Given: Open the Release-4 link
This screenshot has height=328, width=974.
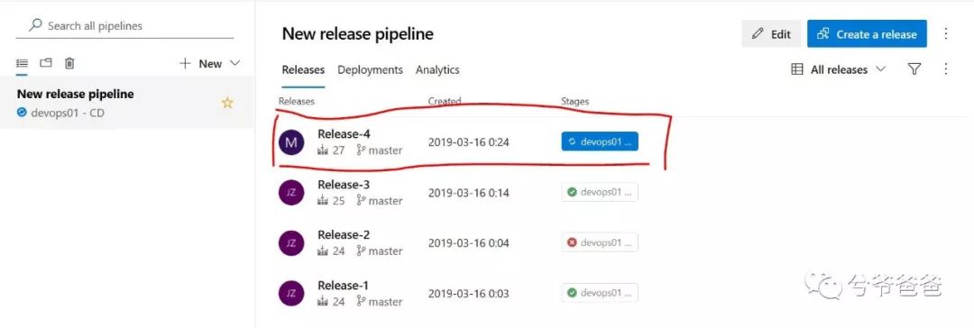Looking at the screenshot, I should click(345, 133).
